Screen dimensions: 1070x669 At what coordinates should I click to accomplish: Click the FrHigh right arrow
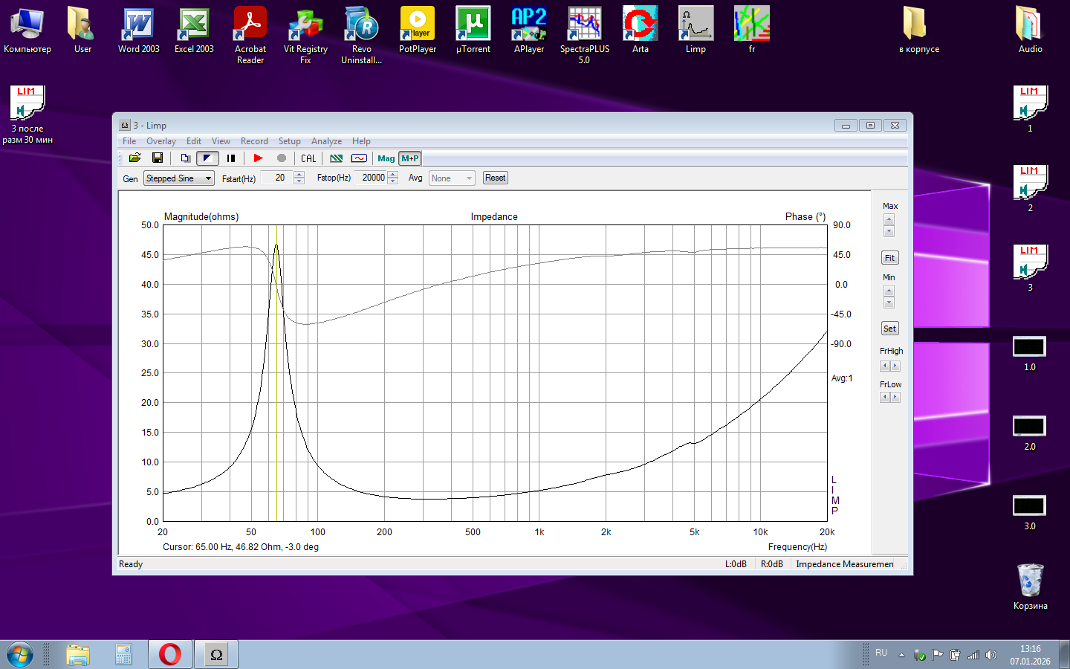[x=895, y=366]
